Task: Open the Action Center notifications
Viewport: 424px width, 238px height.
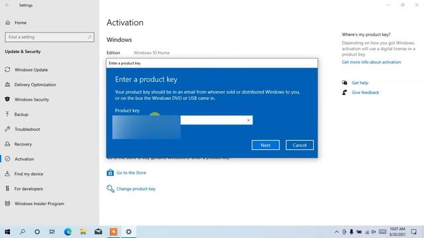Action: [413, 232]
